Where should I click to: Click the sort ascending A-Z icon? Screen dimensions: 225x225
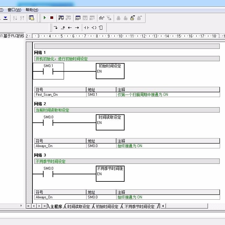(x=15, y=18)
